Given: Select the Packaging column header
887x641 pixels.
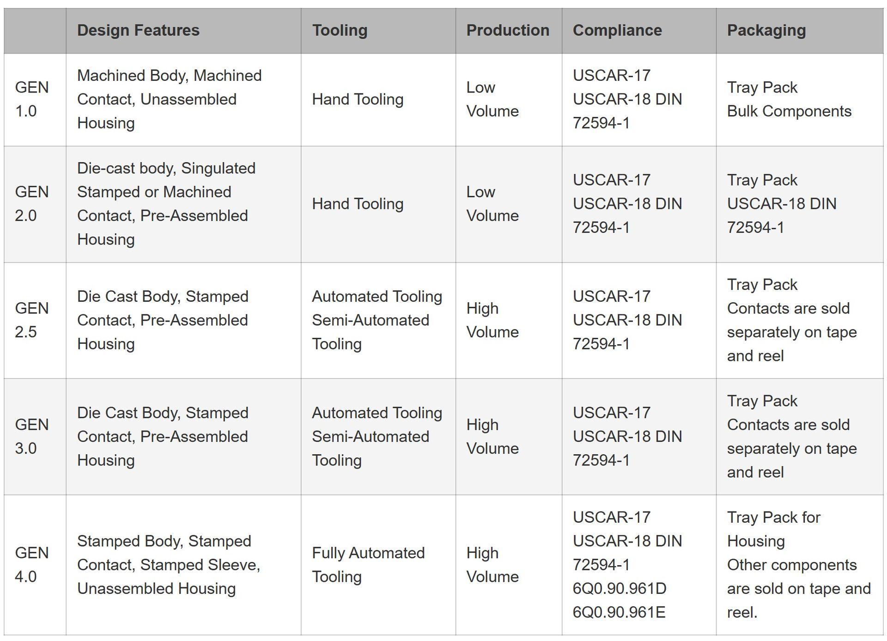Looking at the screenshot, I should coord(766,31).
